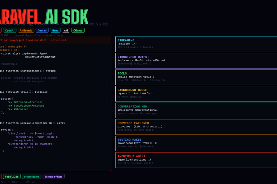Select the Groq provider badge
277x184 pixels.
[x=55, y=30]
